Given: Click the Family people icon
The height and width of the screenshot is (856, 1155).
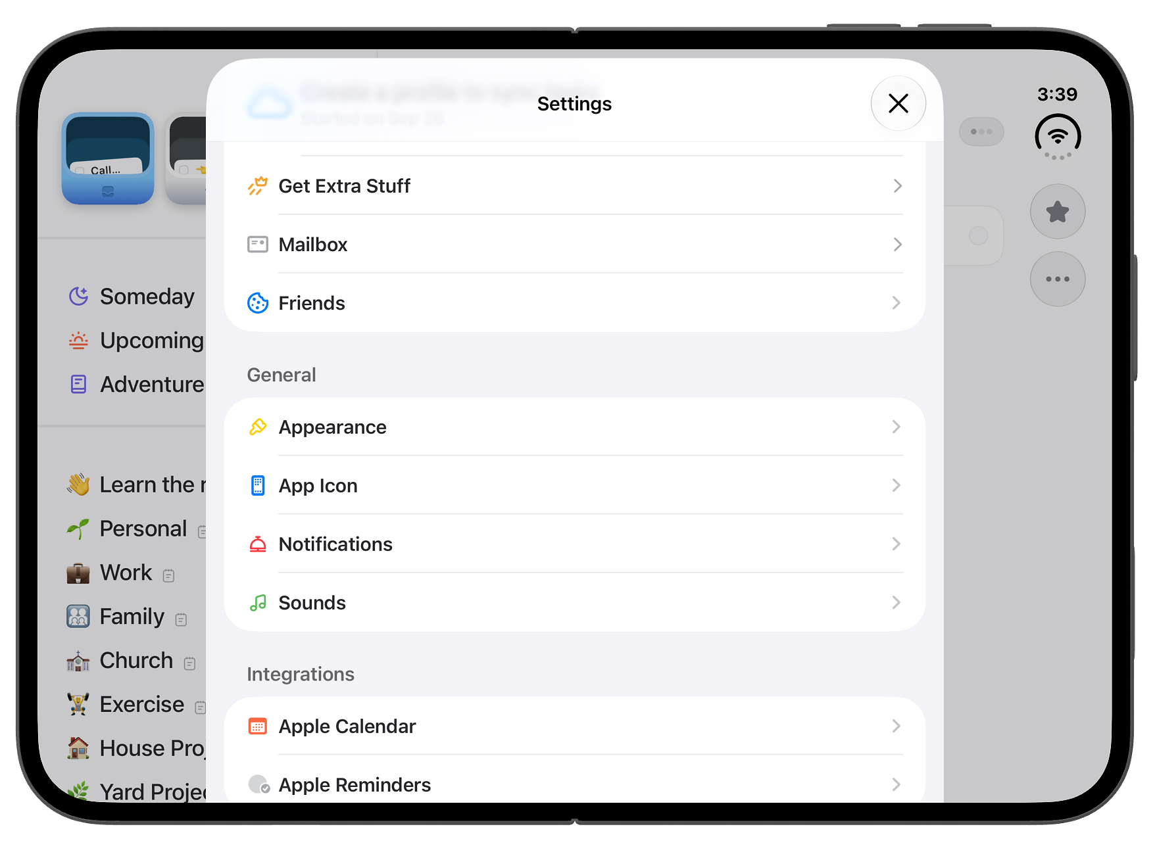Looking at the screenshot, I should [x=78, y=617].
